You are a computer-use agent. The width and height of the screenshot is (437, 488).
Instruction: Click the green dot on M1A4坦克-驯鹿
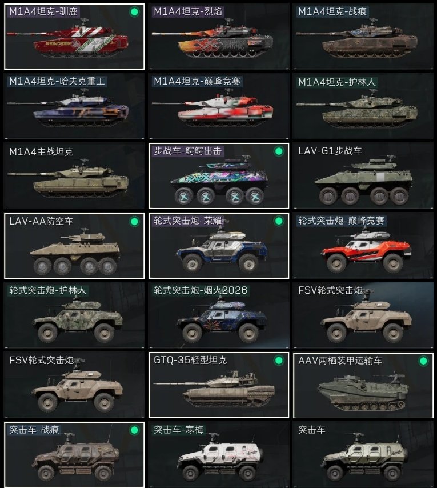pos(134,12)
